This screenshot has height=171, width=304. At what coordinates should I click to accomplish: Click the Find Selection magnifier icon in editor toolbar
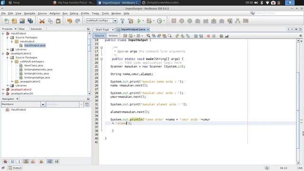pyautogui.click(x=148, y=36)
